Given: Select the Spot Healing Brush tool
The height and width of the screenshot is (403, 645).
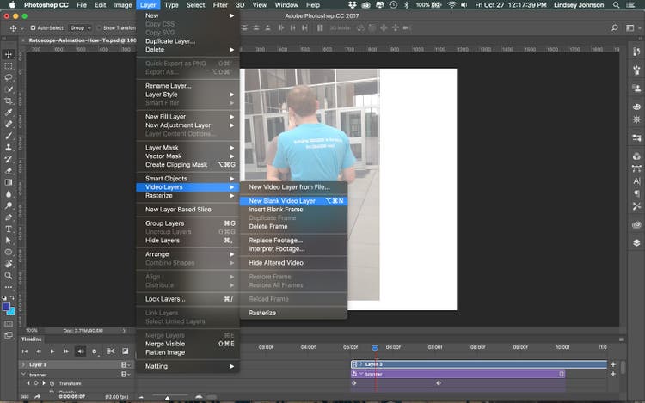Looking at the screenshot, I should pos(9,124).
